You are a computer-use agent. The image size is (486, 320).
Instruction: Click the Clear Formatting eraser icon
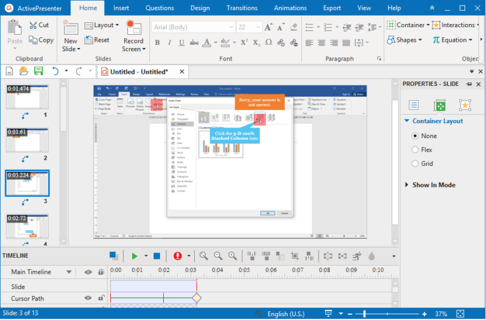coord(294,27)
